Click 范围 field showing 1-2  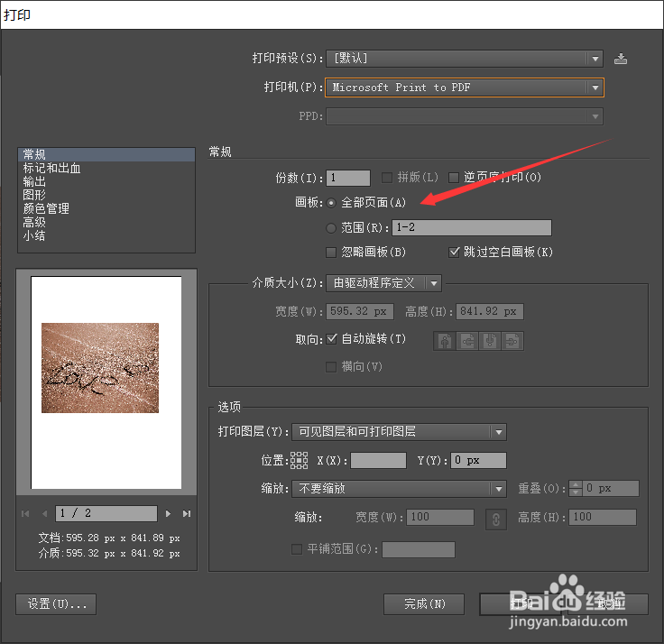pyautogui.click(x=472, y=228)
